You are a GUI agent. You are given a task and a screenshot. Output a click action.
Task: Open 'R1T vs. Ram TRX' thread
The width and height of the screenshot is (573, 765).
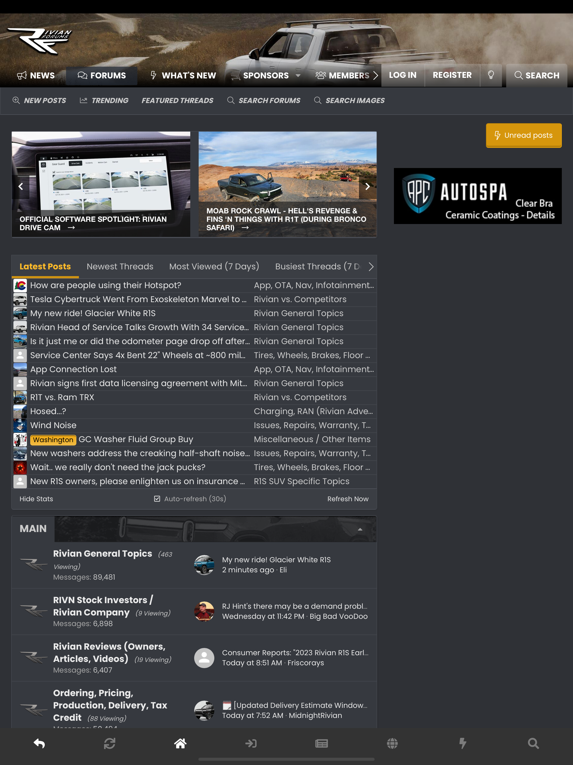pos(62,397)
